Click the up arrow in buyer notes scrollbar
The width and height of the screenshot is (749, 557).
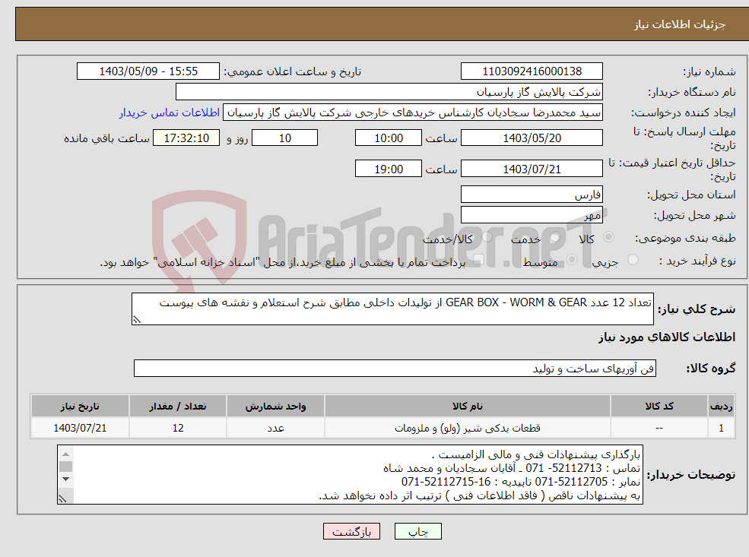(66, 454)
